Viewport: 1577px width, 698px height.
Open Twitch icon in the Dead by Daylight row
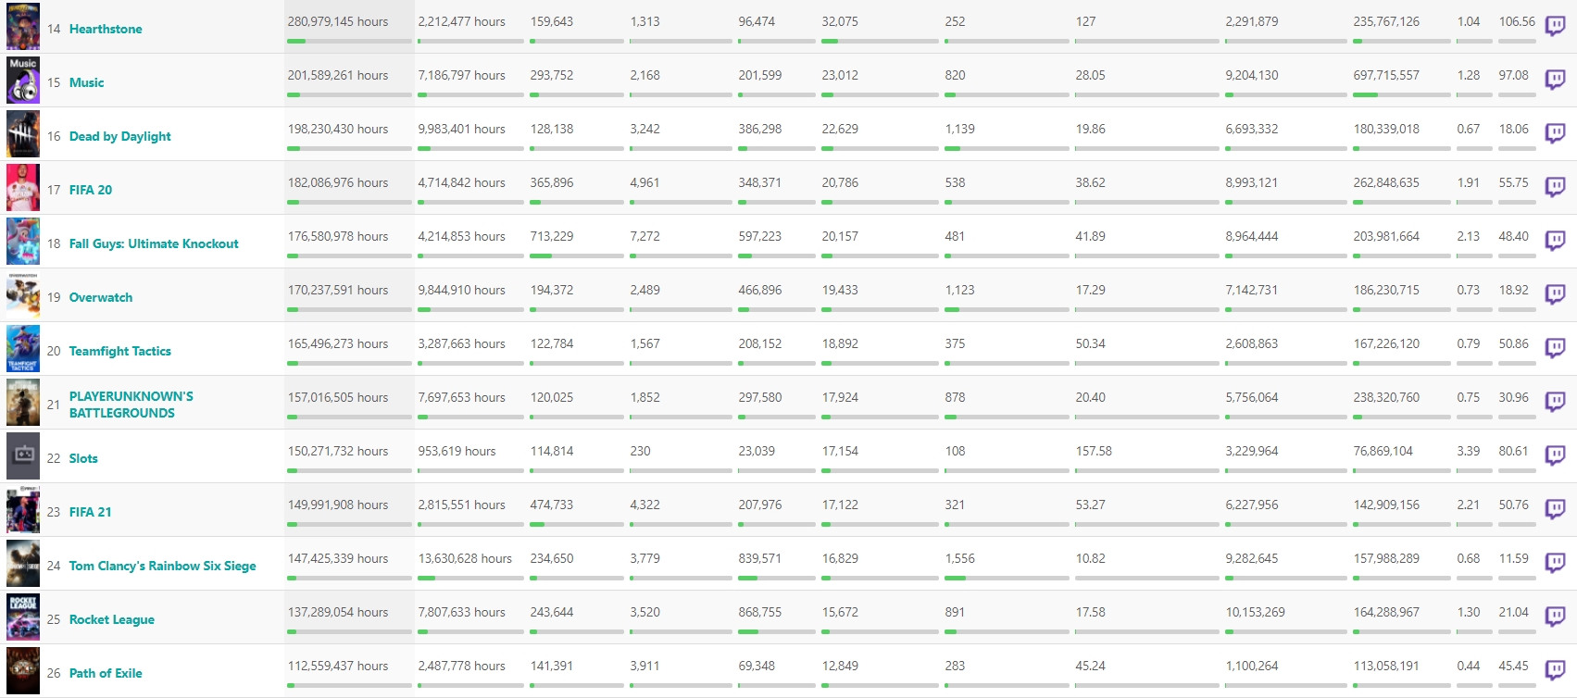[1555, 134]
